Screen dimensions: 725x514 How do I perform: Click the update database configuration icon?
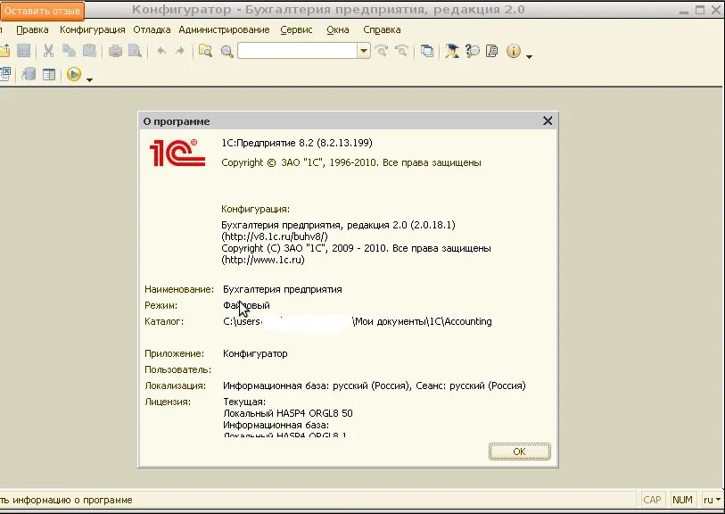point(29,74)
